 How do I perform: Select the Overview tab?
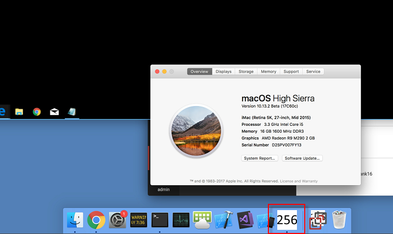(199, 72)
